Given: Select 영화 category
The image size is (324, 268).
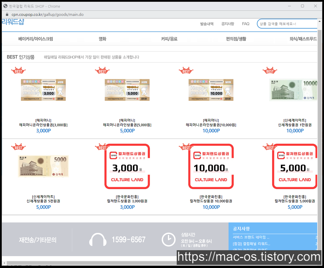Looking at the screenshot, I should click(x=102, y=39).
